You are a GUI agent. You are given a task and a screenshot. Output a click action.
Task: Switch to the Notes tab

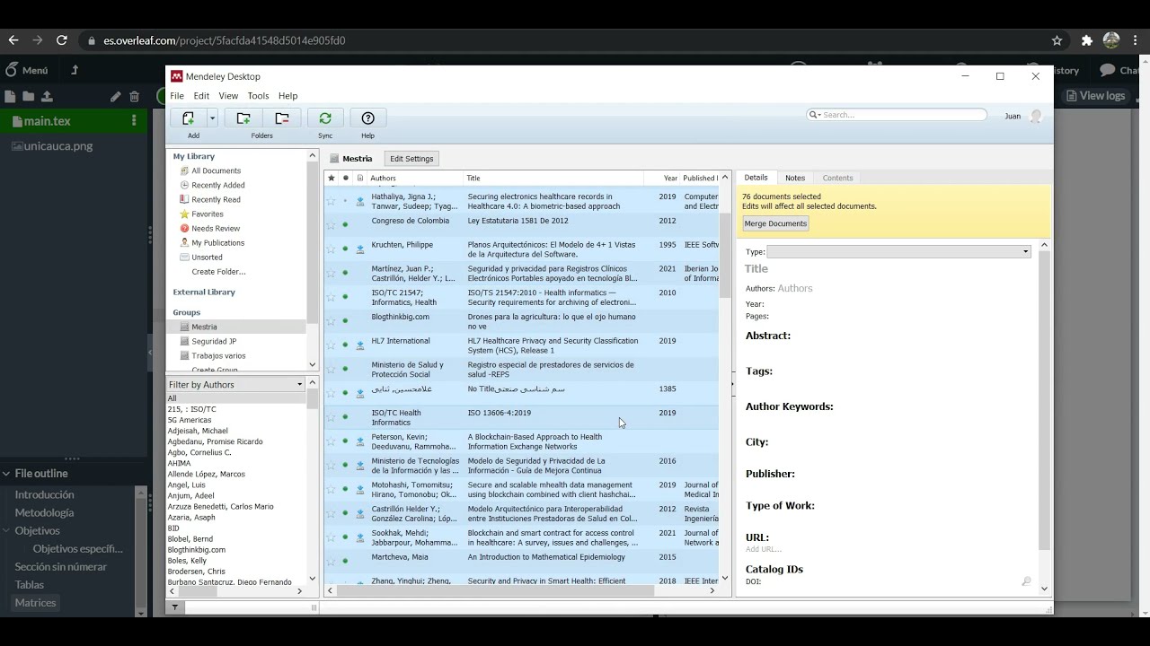click(795, 178)
